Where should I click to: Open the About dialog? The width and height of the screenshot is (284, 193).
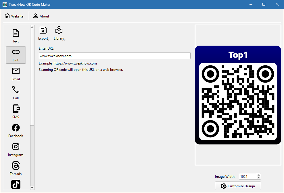(x=41, y=16)
